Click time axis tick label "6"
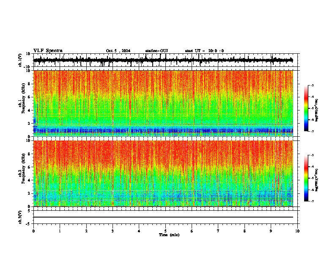The height and width of the screenshot is (259, 335). point(192,231)
